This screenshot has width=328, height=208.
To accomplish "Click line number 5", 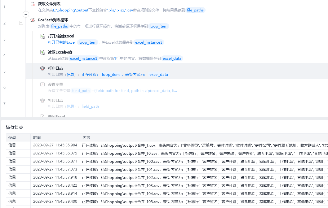I will [4, 71].
